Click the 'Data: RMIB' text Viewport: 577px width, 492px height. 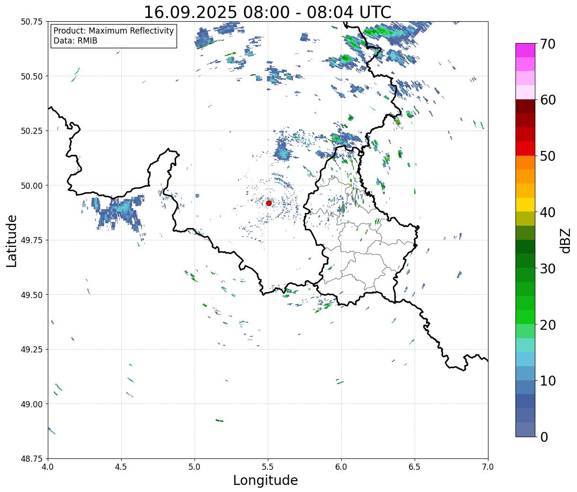click(75, 41)
